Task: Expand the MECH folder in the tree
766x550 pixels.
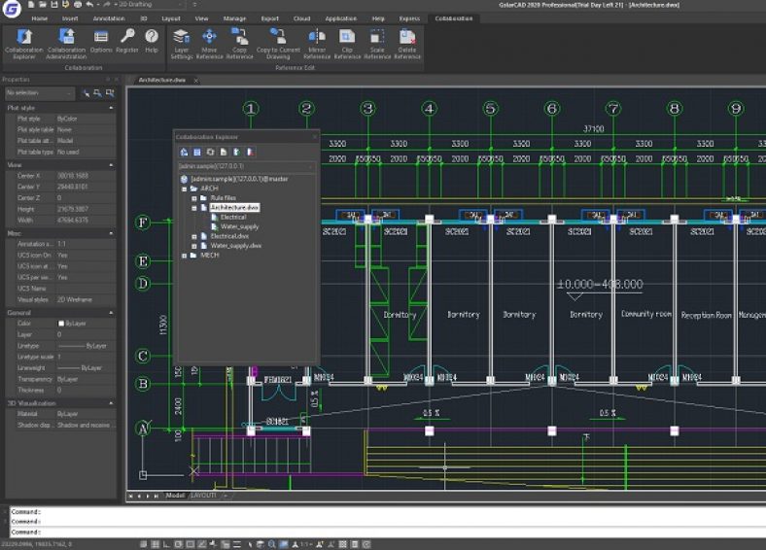Action: (x=185, y=256)
